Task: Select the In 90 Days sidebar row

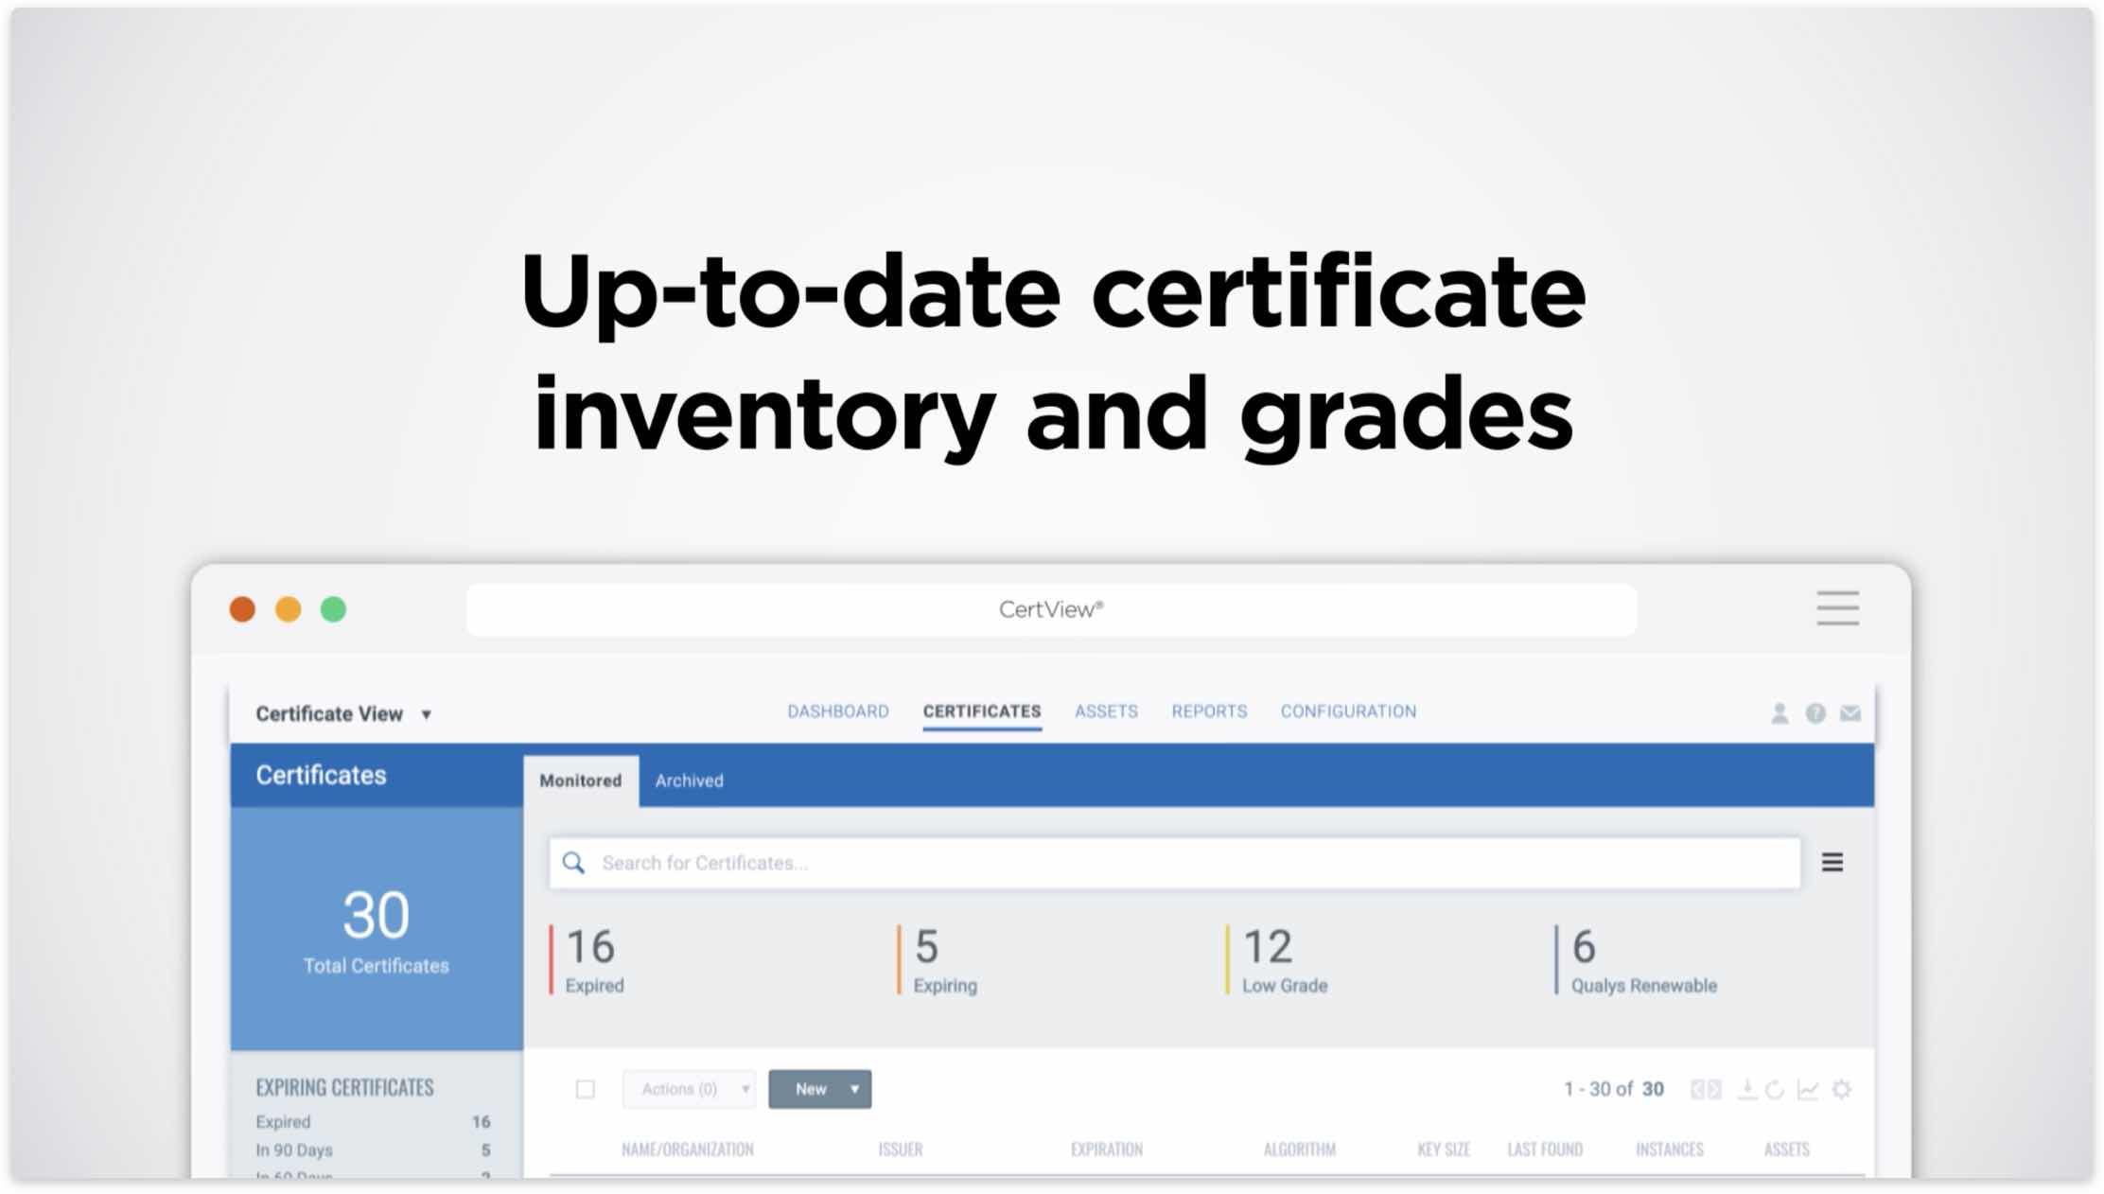Action: [373, 1150]
